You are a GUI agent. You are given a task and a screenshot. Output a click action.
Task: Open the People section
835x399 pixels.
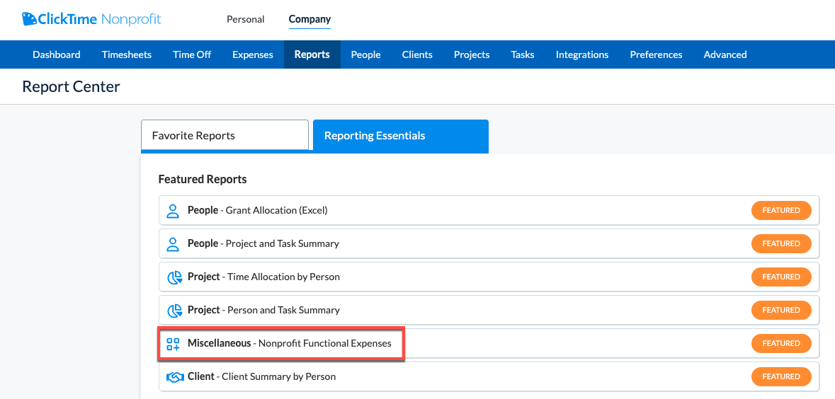tap(366, 54)
